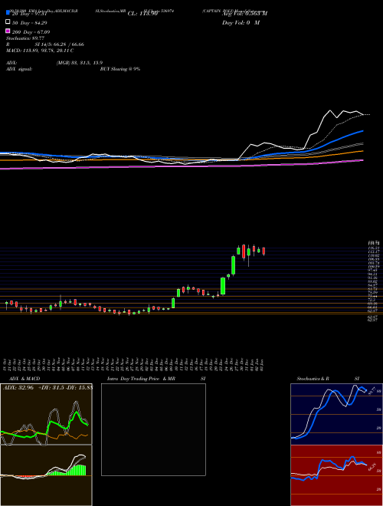Click the blue 20 Day legend swatch

point(8,13)
